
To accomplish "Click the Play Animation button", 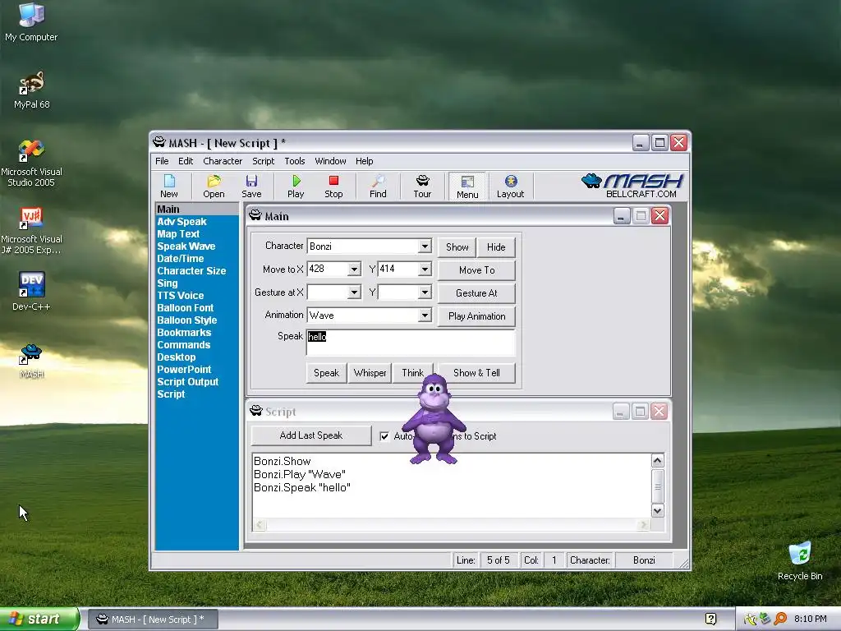I will (477, 316).
